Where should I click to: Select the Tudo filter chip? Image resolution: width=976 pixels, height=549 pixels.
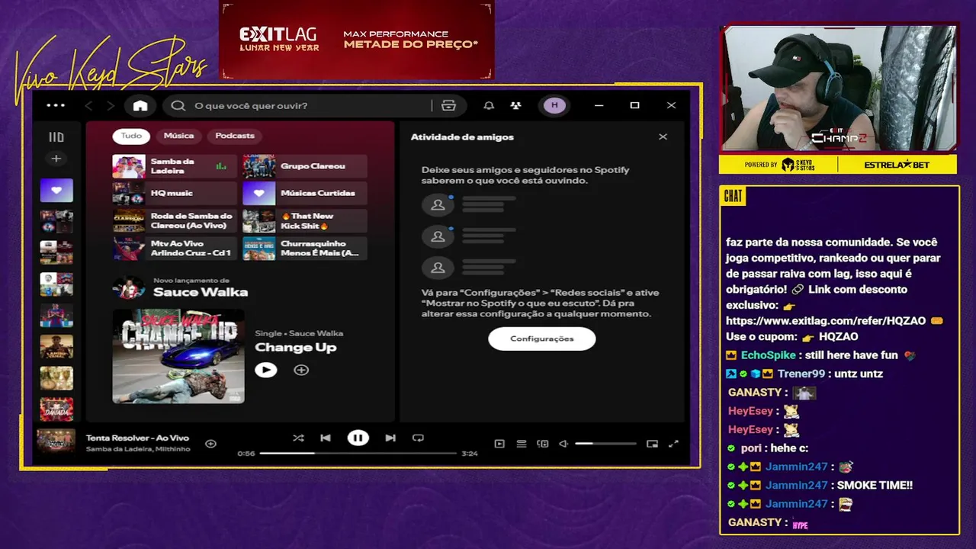pos(131,136)
